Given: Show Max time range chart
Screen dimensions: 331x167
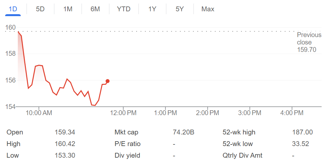Looking at the screenshot, I should click(208, 9).
